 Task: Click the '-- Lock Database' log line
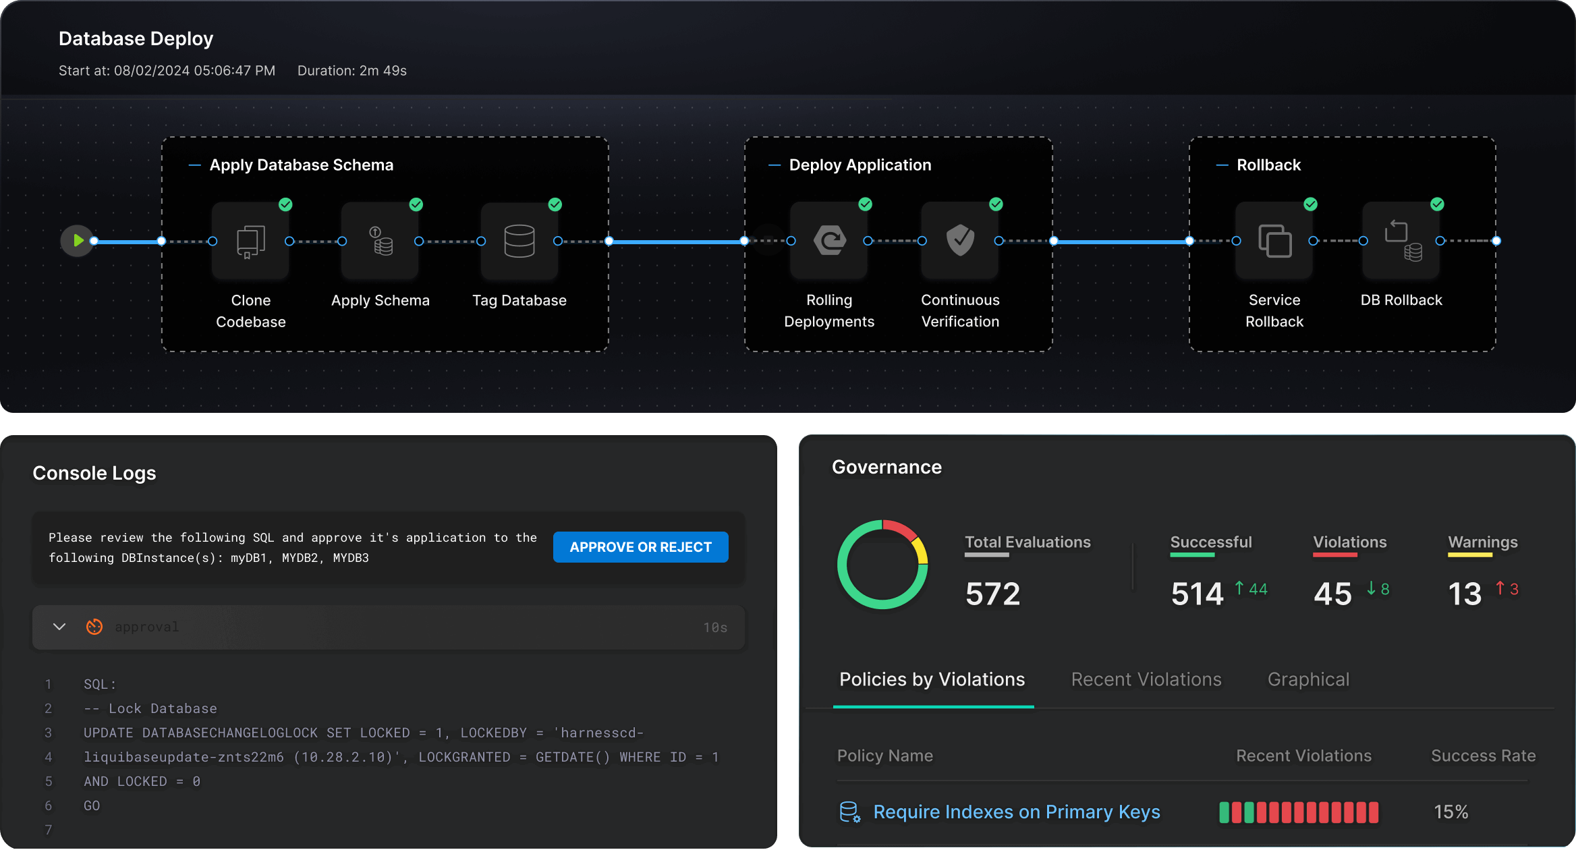coord(150,709)
